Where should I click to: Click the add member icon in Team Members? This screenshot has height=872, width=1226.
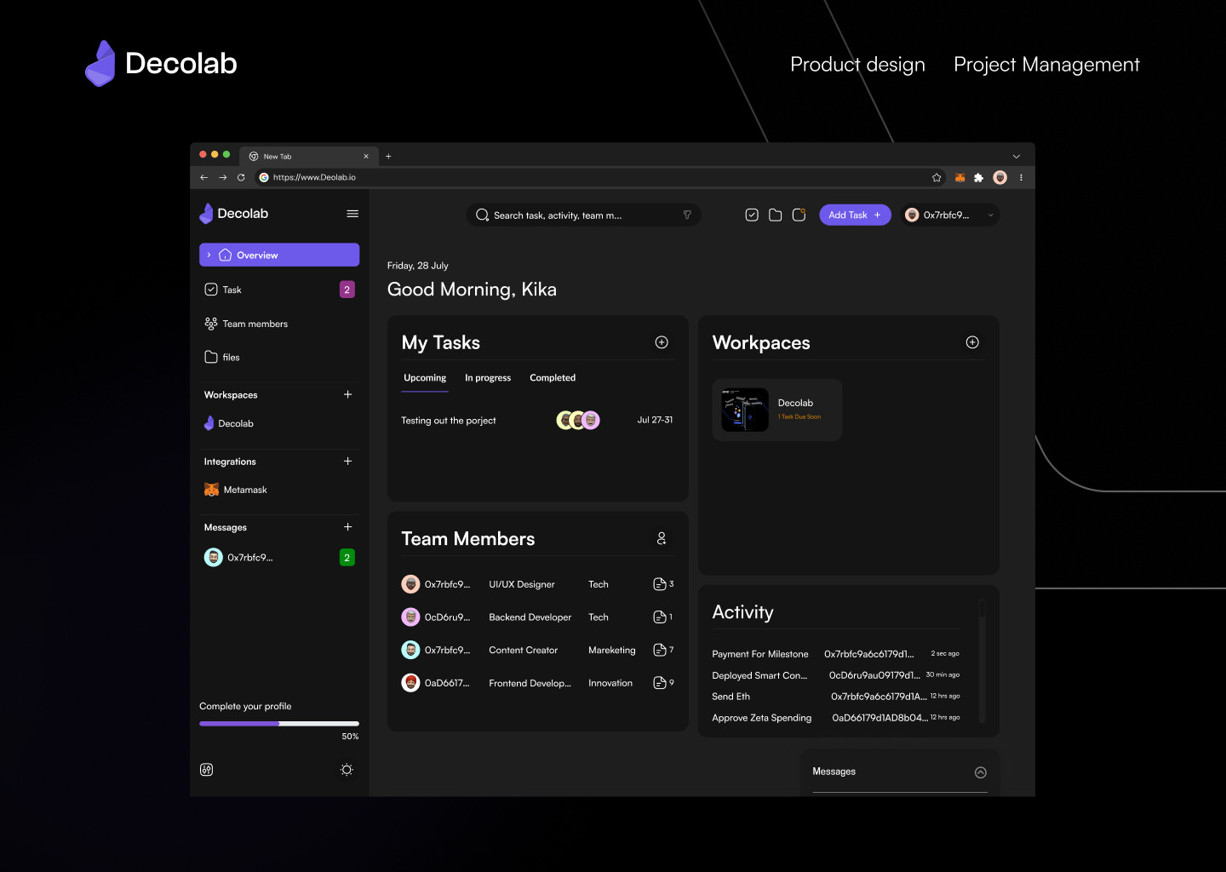662,539
